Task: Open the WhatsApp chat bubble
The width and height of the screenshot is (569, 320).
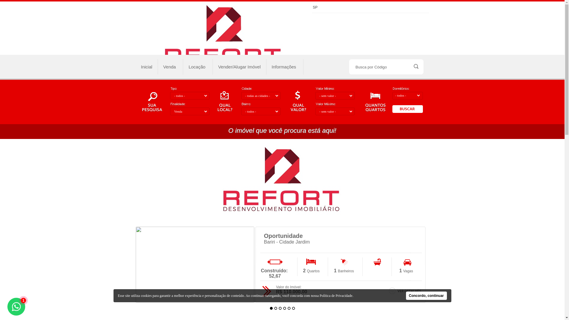Action: point(16,307)
